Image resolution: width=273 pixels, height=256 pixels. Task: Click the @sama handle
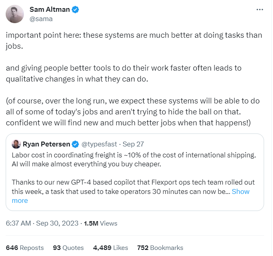click(41, 19)
